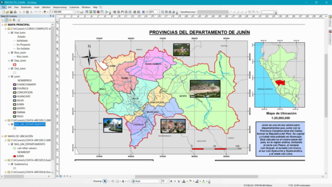This screenshot has width=332, height=187.
Task: Collapse the Vias Junin layer legend
Action: 9,33
